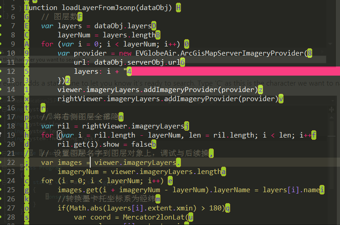
Task: Click line number 5 in the gutter
Action: (x=12, y=8)
